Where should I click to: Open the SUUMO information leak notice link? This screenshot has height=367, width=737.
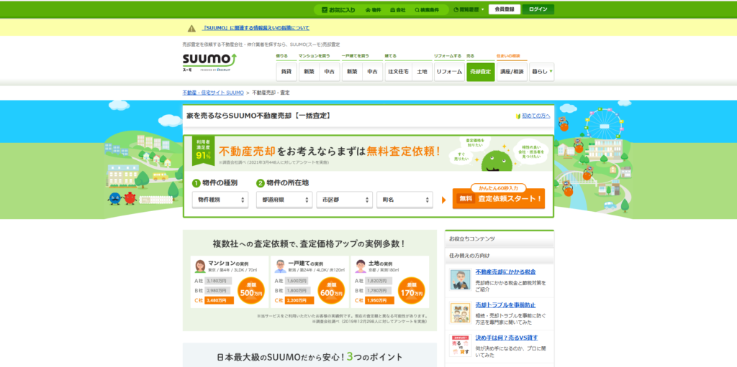[x=256, y=28]
